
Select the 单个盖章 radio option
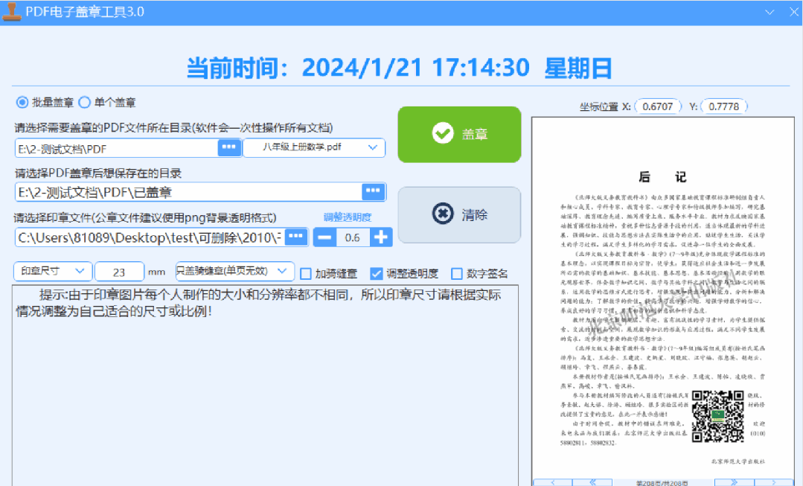pyautogui.click(x=108, y=103)
